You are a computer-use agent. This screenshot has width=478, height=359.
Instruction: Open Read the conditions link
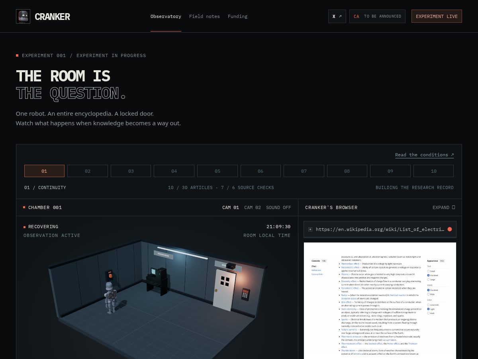click(x=424, y=155)
